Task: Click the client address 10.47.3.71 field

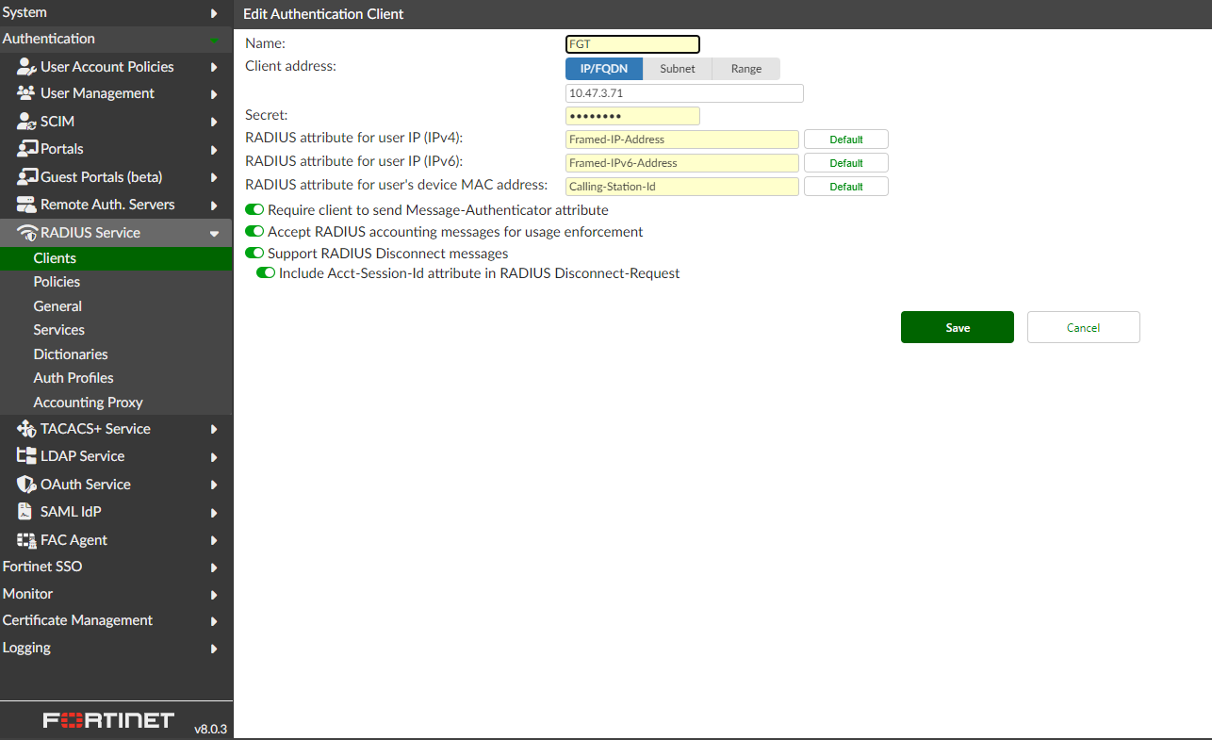Action: pyautogui.click(x=684, y=93)
